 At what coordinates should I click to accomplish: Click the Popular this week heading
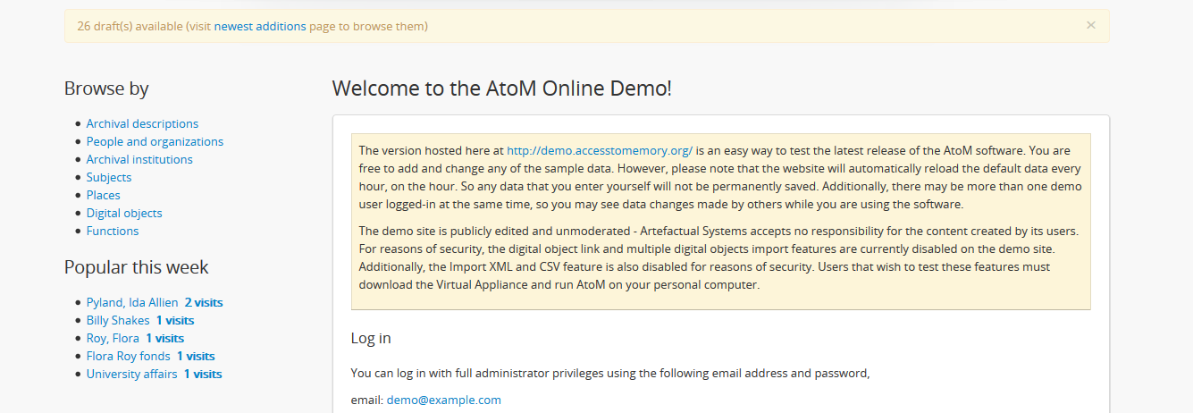136,267
